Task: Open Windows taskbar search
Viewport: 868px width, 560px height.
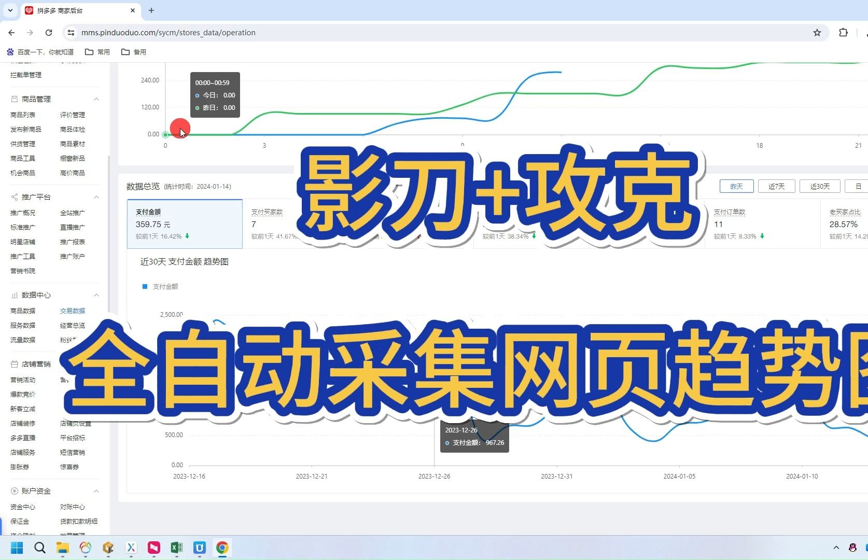Action: coord(40,548)
